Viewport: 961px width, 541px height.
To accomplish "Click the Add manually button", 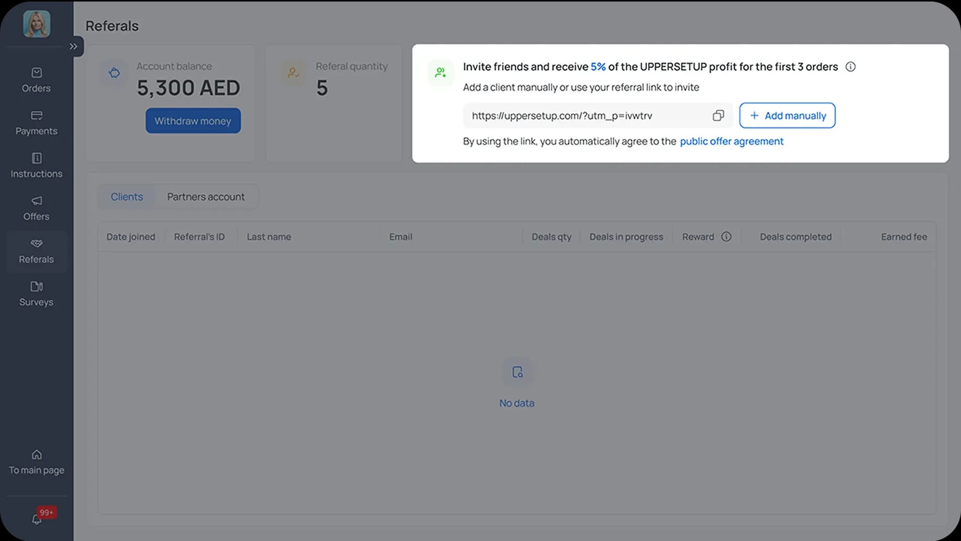I will [x=787, y=115].
